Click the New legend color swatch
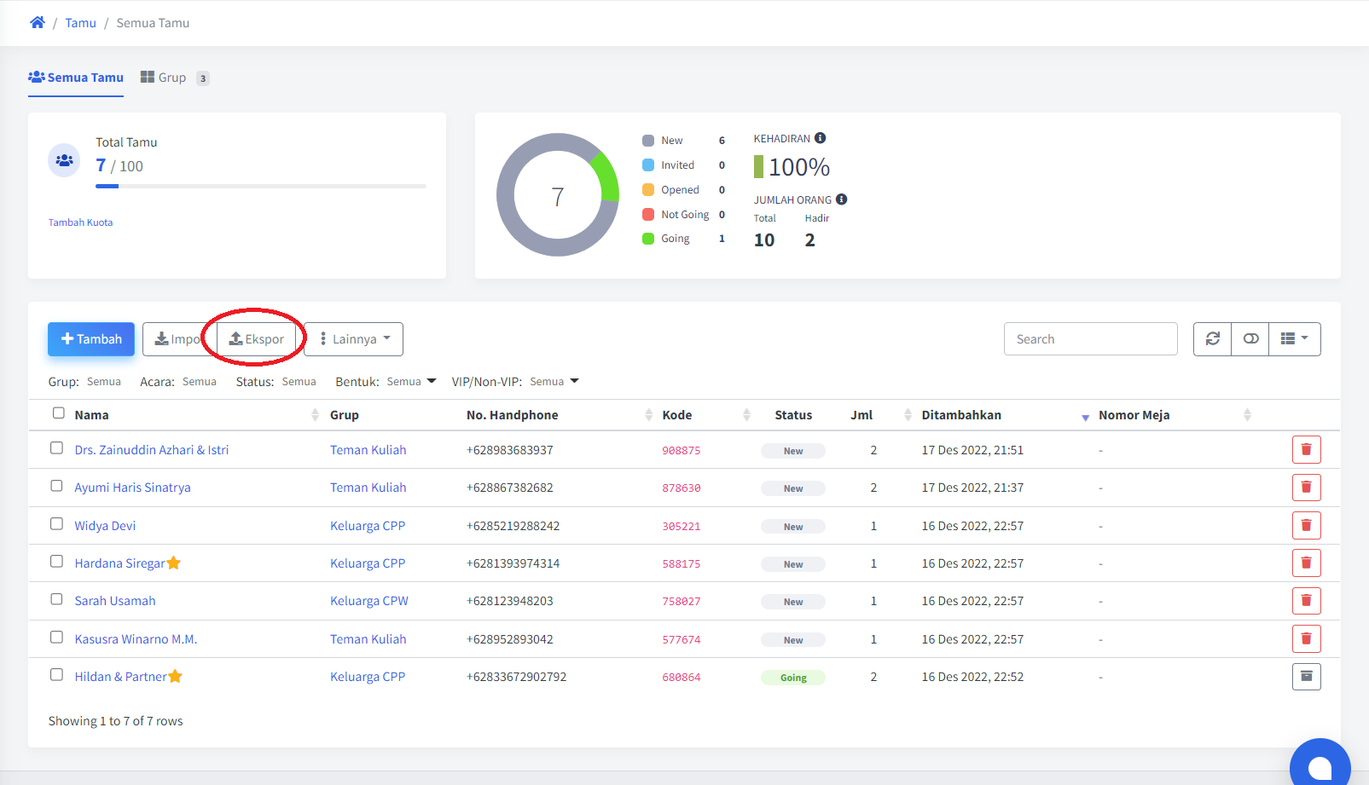 tap(648, 141)
